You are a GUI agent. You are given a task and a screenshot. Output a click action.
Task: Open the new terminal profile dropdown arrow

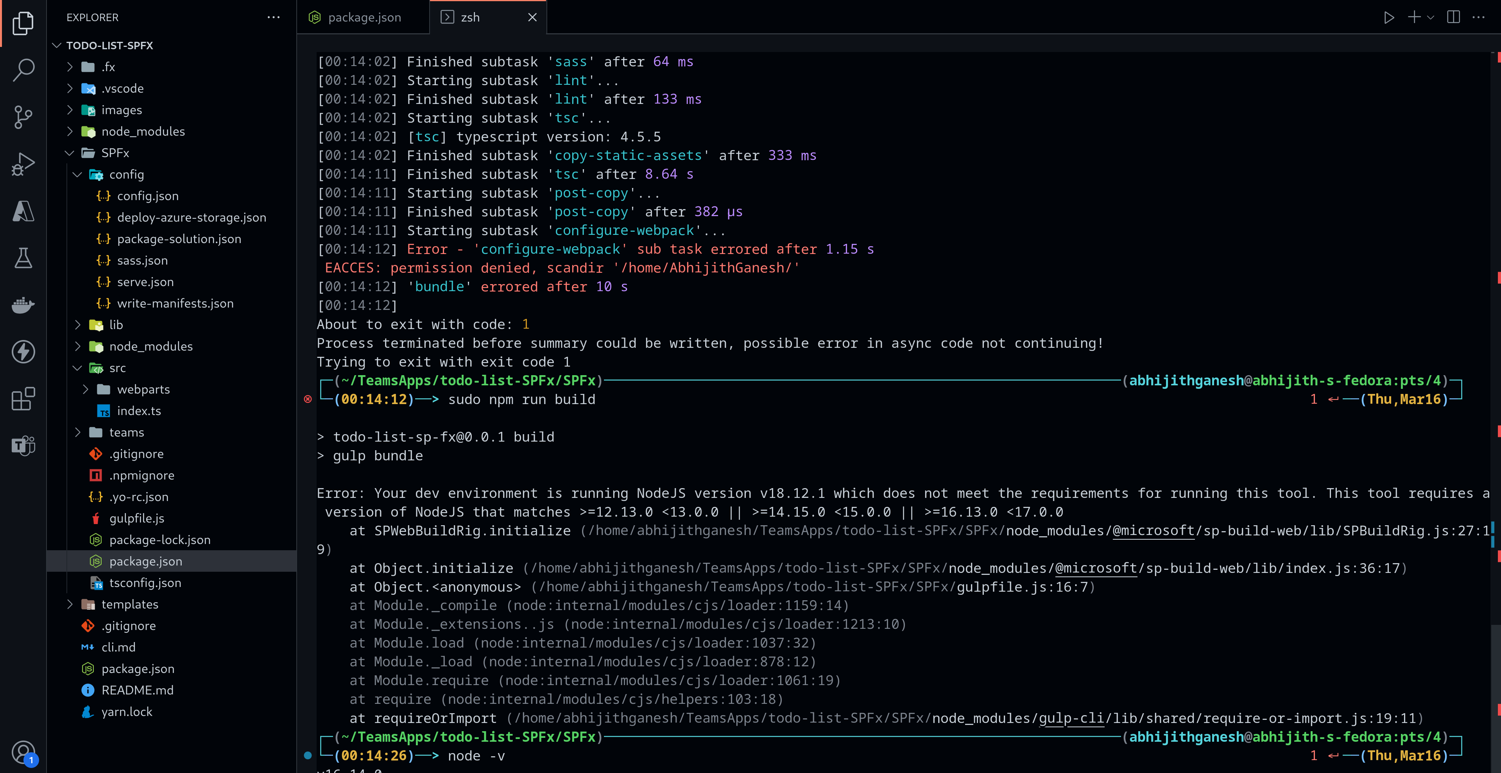(1431, 18)
